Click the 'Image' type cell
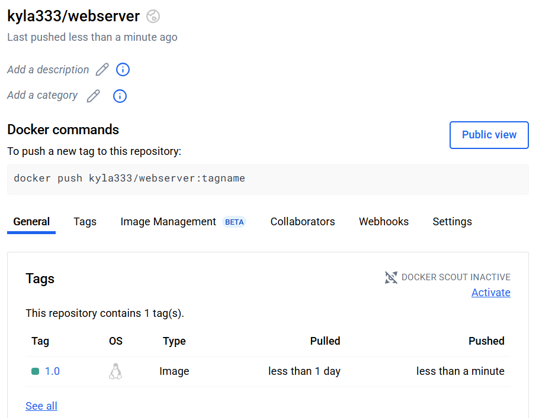Viewport: 539px width, 418px height. [174, 371]
